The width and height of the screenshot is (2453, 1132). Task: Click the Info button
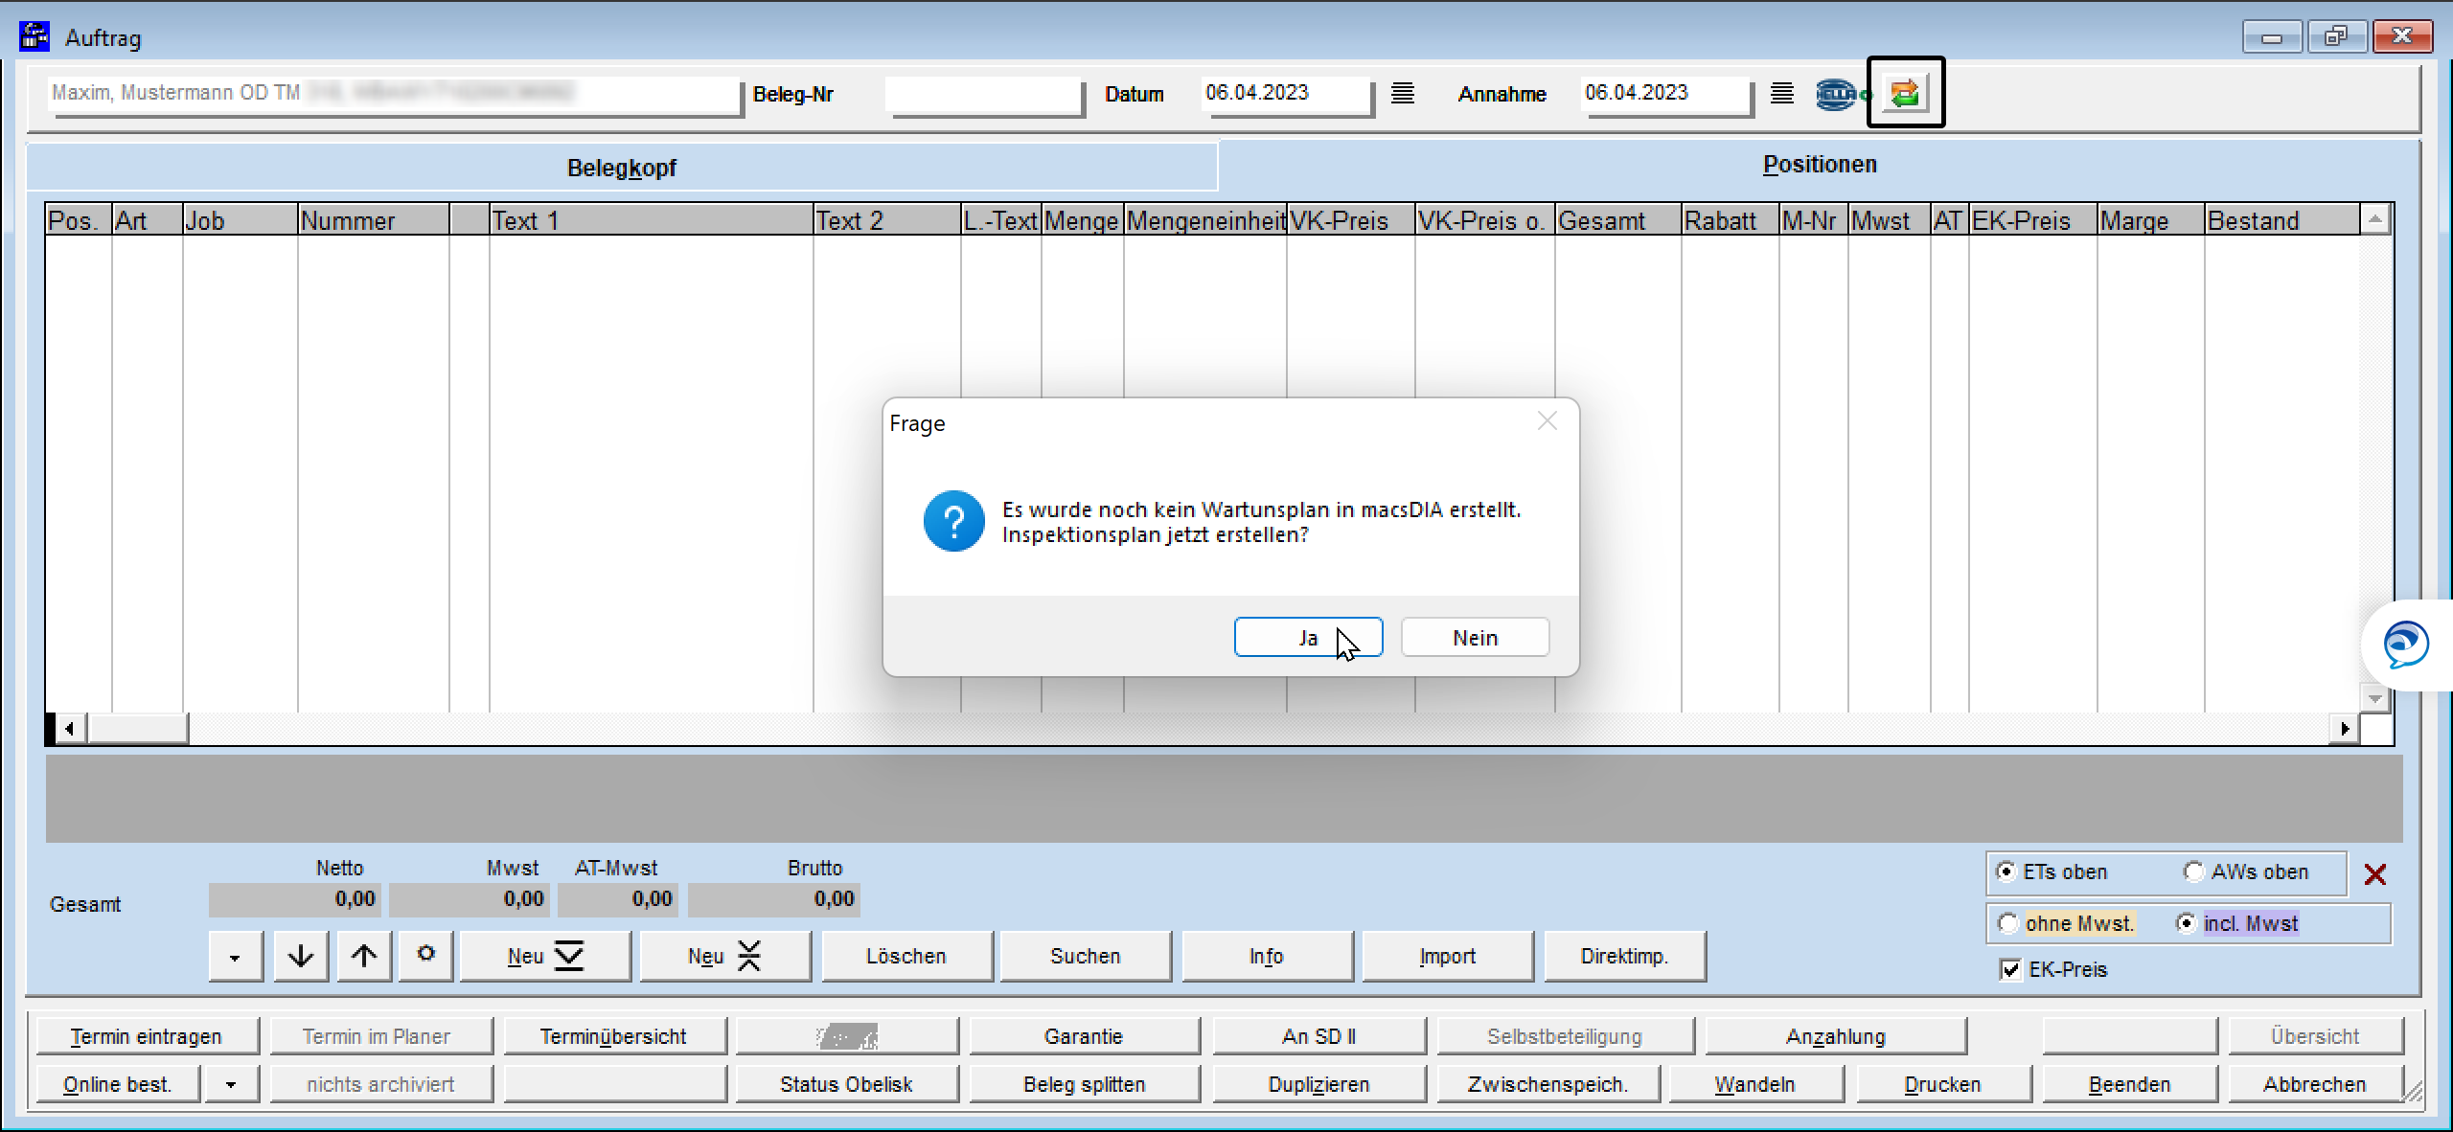pos(1267,956)
